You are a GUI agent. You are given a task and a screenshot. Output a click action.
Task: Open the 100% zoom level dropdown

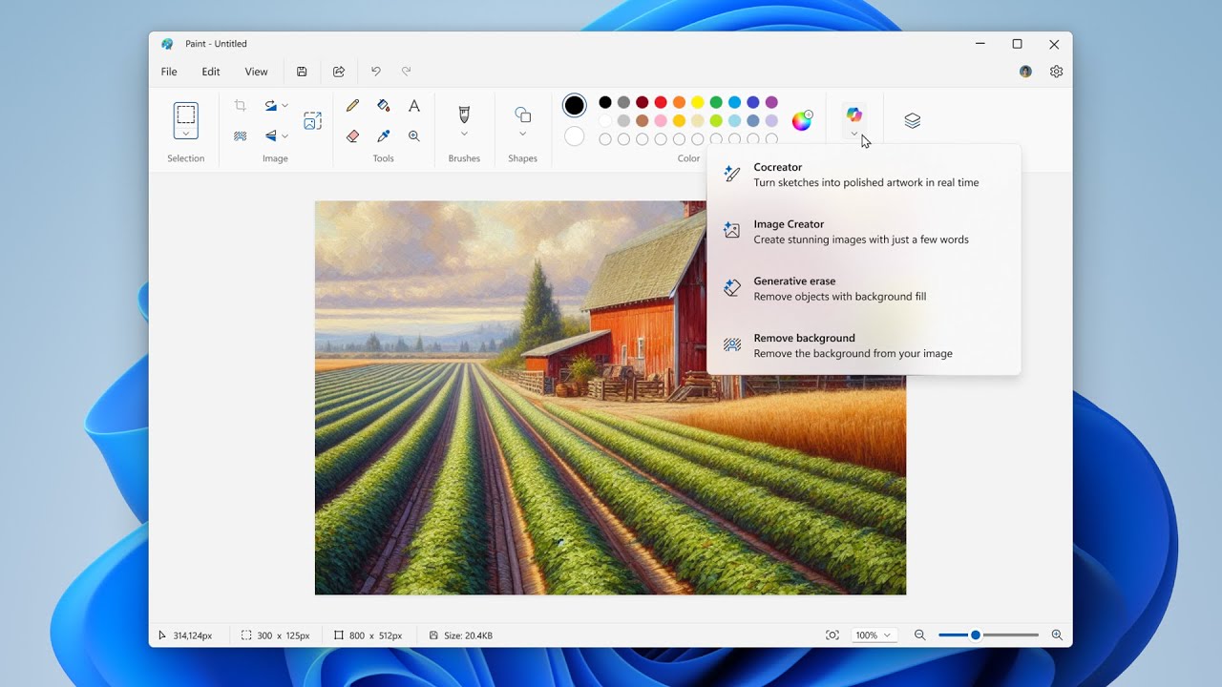(x=873, y=635)
